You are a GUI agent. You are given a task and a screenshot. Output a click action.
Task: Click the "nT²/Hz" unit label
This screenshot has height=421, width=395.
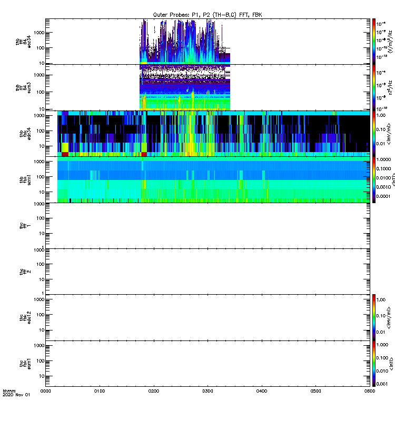pos(390,88)
